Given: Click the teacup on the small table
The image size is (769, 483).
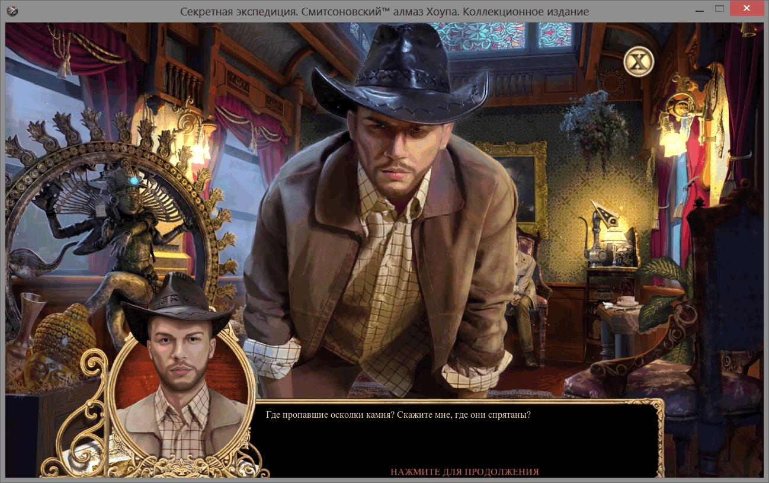Looking at the screenshot, I should coord(627,302).
